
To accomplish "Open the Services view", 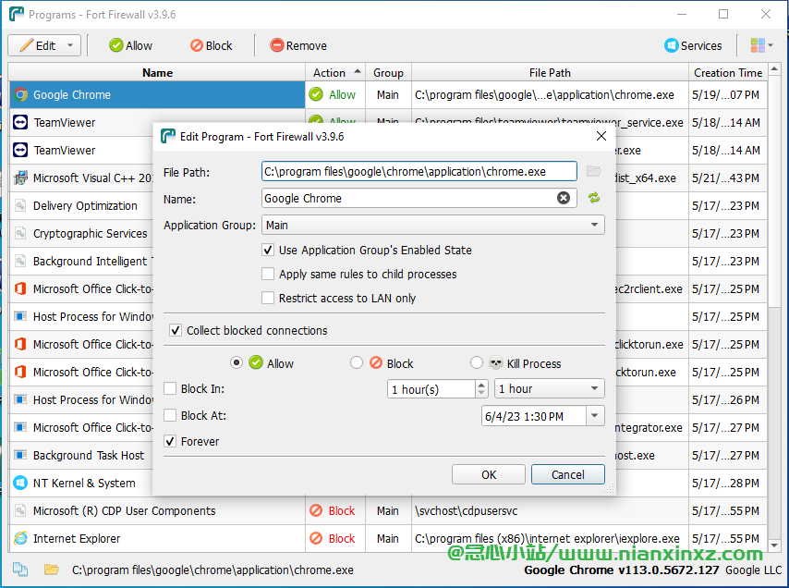I will coord(694,46).
